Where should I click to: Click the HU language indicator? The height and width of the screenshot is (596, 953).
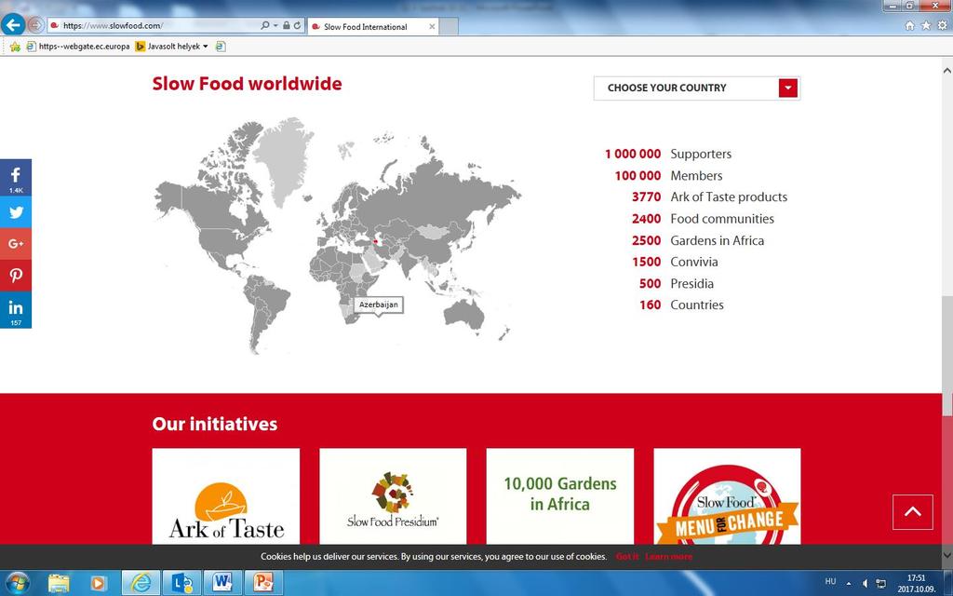tap(830, 581)
